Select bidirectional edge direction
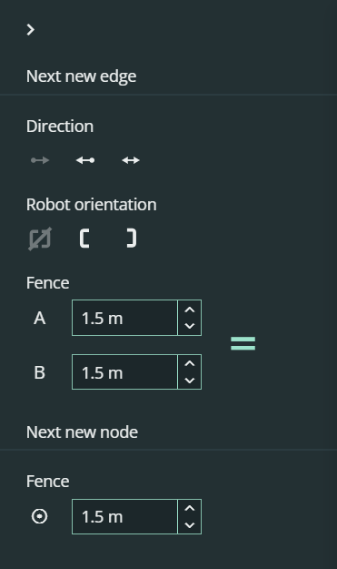This screenshot has height=569, width=337. tap(131, 160)
